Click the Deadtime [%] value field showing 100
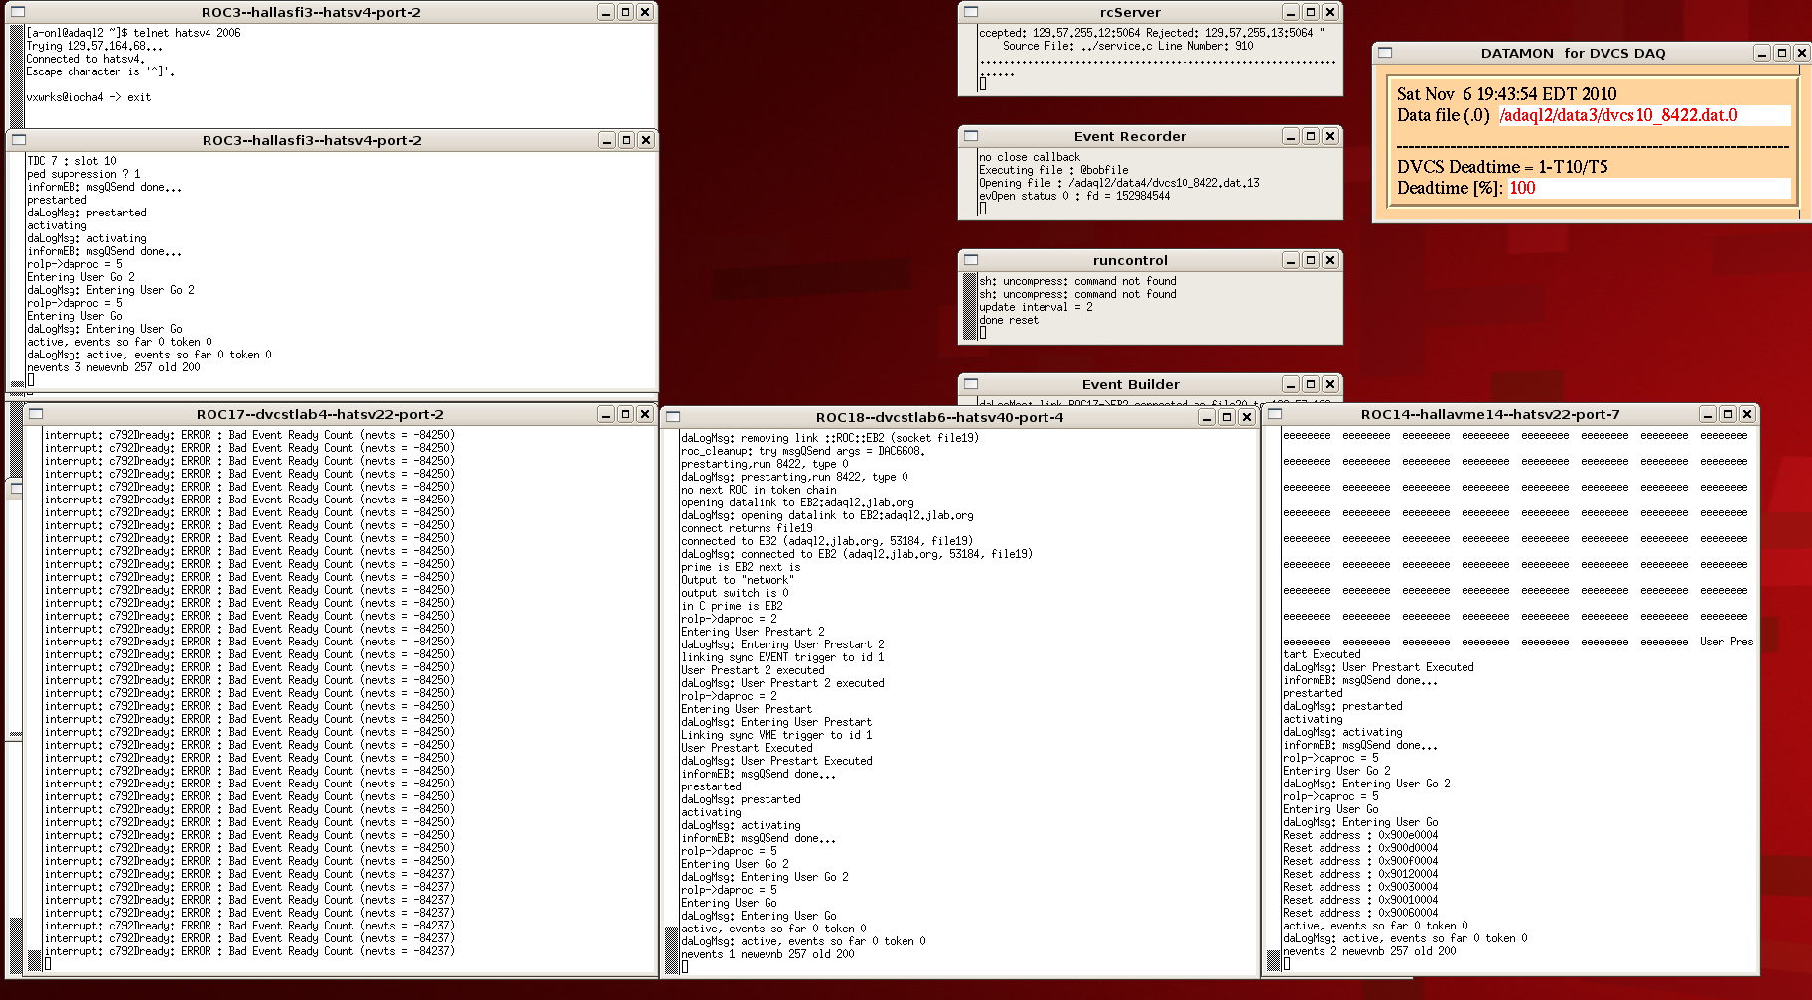The image size is (1812, 1000). 1649,188
